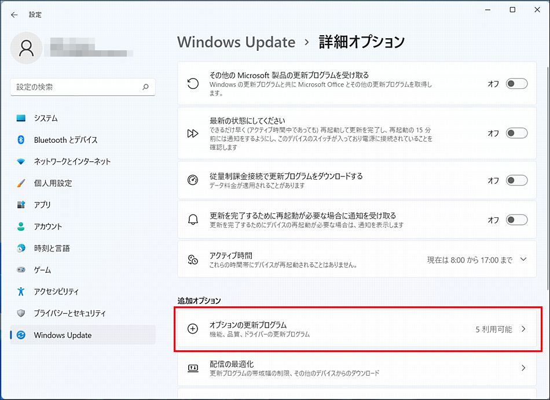Click the search magnifier icon
The width and height of the screenshot is (550, 400).
145,87
